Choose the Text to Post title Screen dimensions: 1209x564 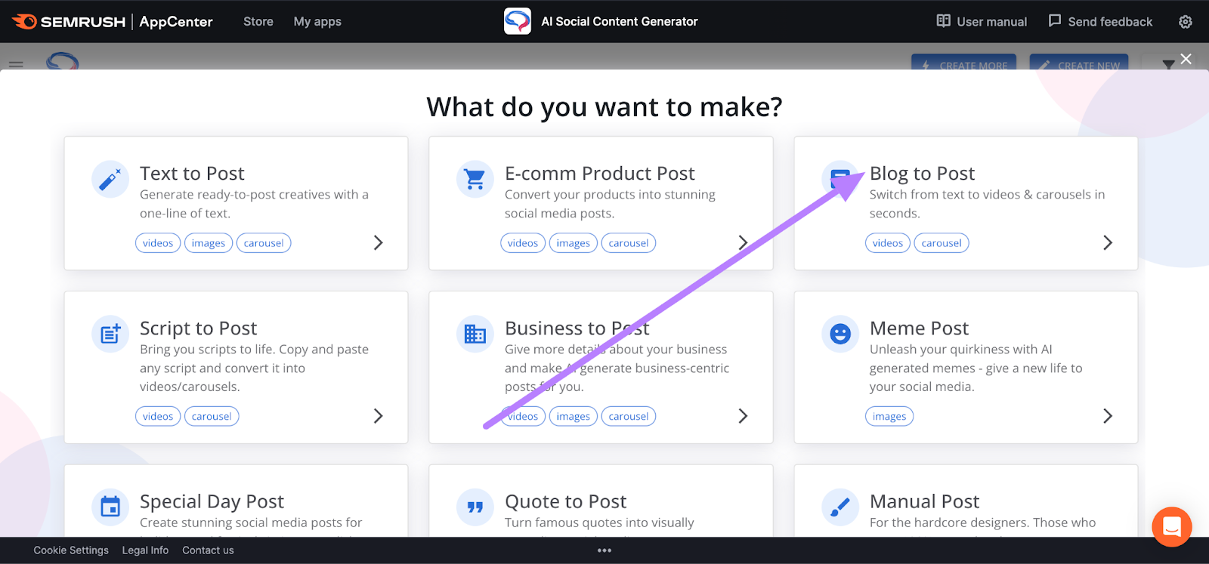pyautogui.click(x=192, y=174)
